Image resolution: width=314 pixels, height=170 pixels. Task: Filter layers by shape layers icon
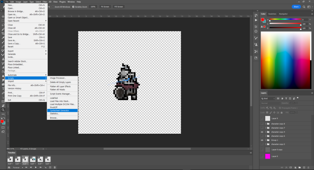pos(290,98)
